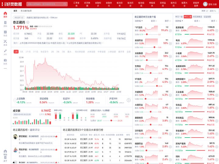Like the comment by 那空晓说
This screenshot has width=219, height=164.
[56, 136]
